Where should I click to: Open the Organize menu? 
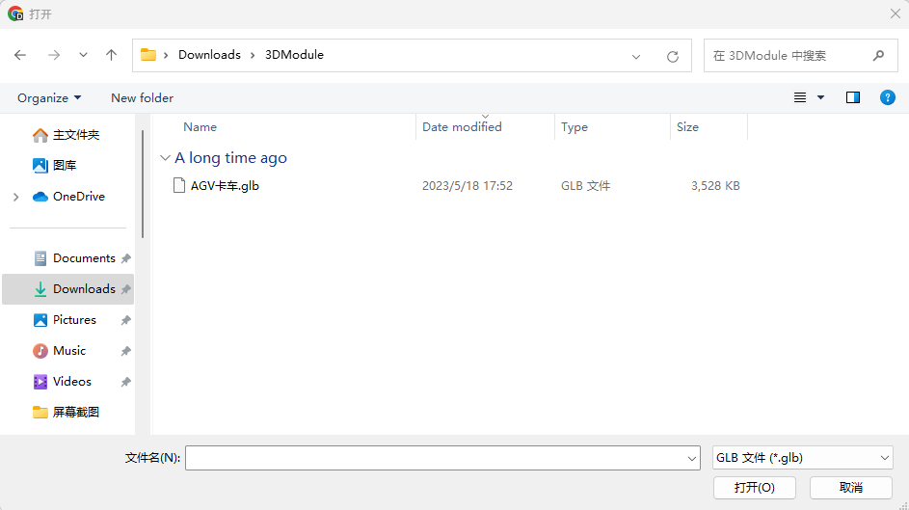(x=49, y=97)
